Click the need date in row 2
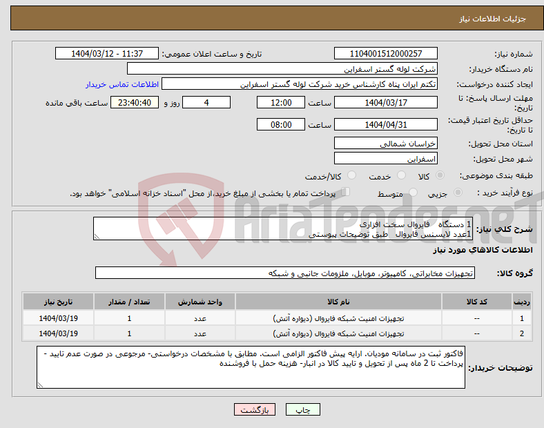 (58, 333)
